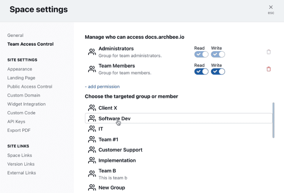Disable Write access for Team Members
Screen dimensions: 284x193
click(x=218, y=71)
